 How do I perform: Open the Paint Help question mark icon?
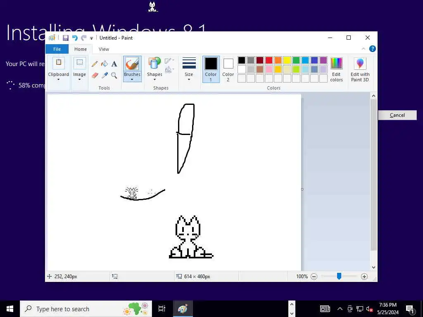point(372,49)
